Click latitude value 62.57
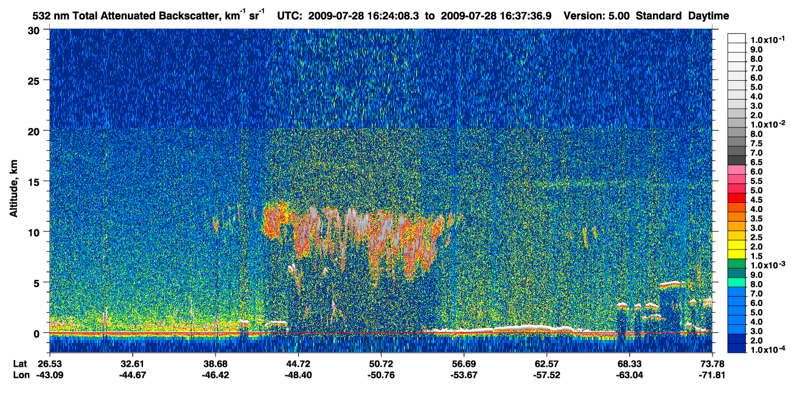The image size is (791, 405). tap(546, 364)
